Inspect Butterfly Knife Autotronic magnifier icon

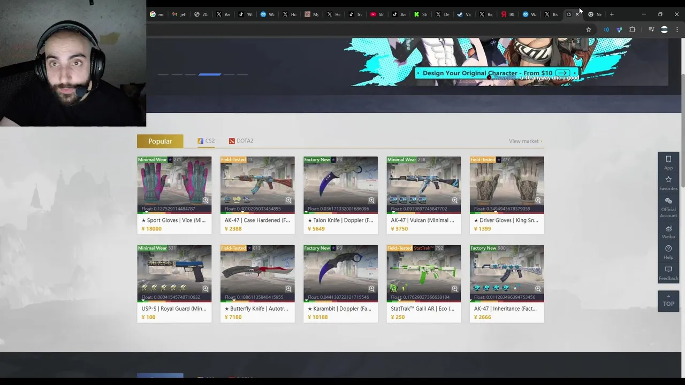click(288, 289)
